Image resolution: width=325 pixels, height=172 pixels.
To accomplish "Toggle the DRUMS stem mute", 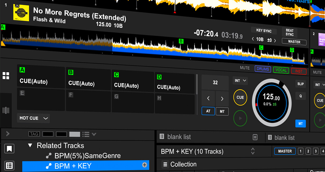I will [263, 69].
